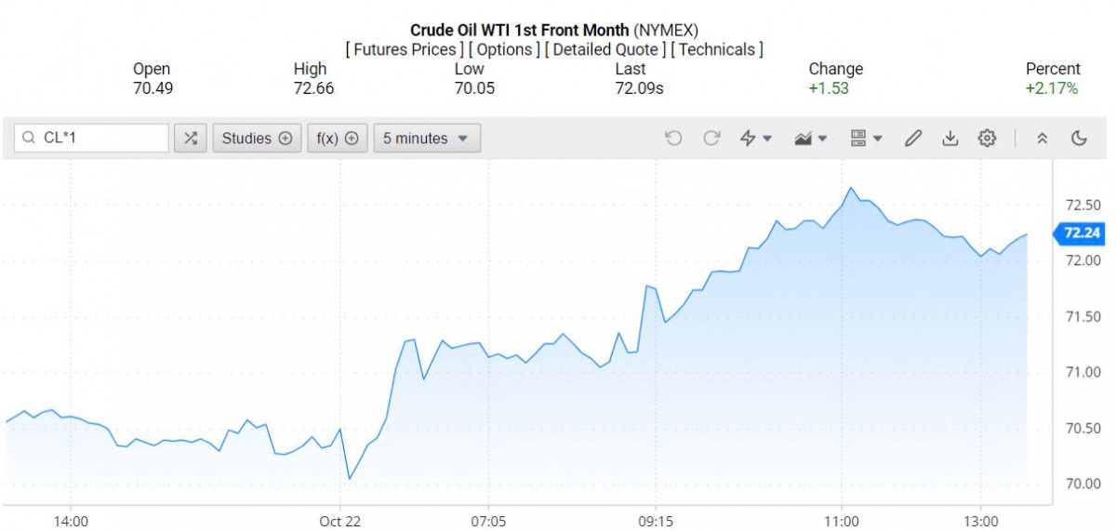Expand the chart layout template dropdown
Image resolution: width=1116 pixels, height=531 pixels.
click(x=866, y=139)
